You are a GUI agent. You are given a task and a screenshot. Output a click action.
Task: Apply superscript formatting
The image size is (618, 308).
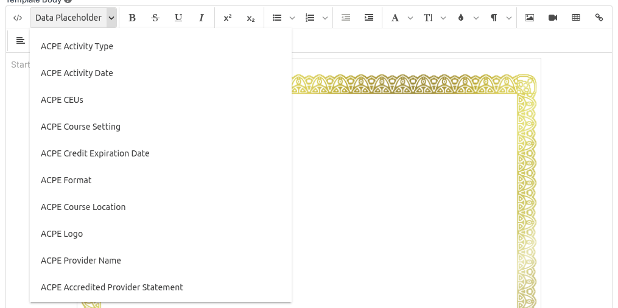(228, 18)
